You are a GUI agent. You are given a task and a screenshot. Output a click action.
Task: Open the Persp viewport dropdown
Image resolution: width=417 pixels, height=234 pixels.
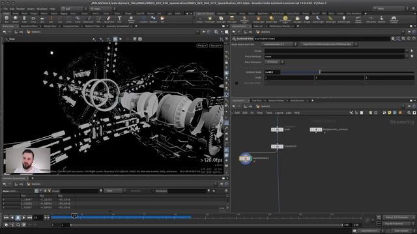point(202,45)
